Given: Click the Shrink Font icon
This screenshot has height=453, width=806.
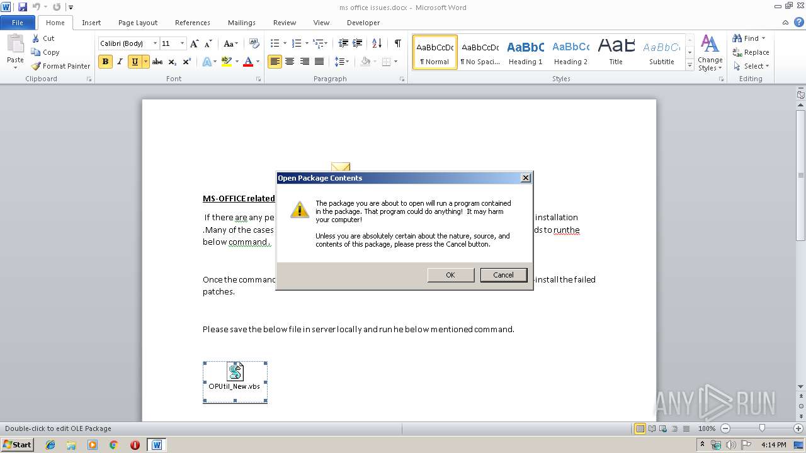Looking at the screenshot, I should click(208, 43).
